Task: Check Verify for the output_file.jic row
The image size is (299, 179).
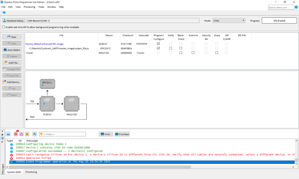Action: [x=170, y=48]
